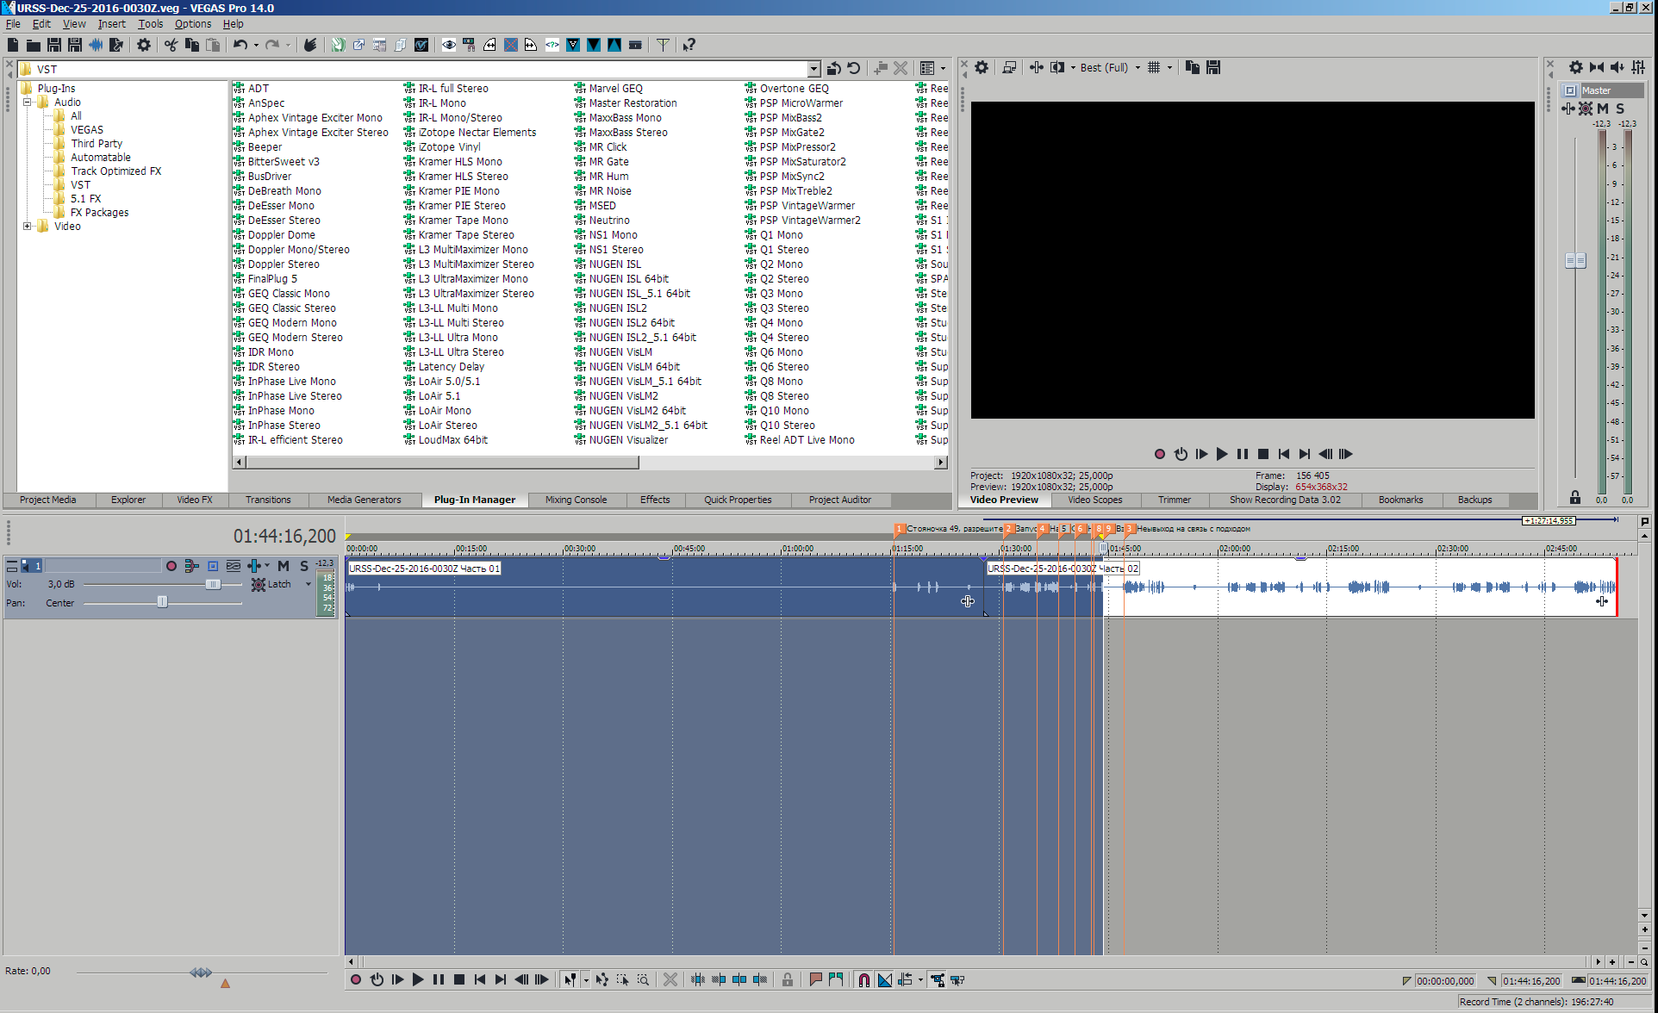The width and height of the screenshot is (1658, 1013).
Task: Toggle Enable Snapping magnet icon
Action: 863,979
